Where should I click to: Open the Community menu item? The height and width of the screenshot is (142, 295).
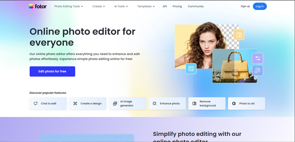pos(196,6)
